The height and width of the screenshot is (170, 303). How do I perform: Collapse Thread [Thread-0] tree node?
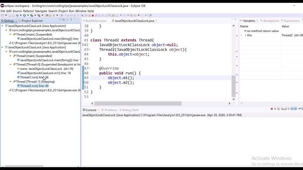coord(10,64)
